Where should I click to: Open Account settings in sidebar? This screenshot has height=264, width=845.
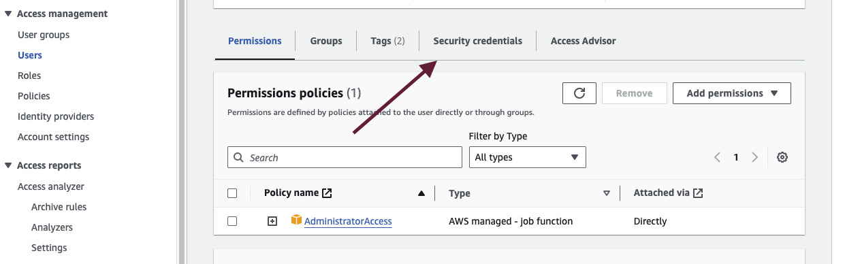pos(53,137)
